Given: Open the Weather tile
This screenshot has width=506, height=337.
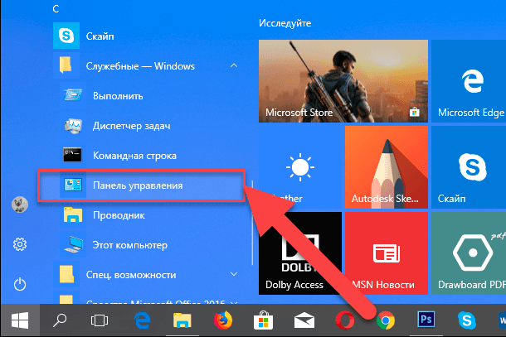Looking at the screenshot, I should click(x=300, y=167).
